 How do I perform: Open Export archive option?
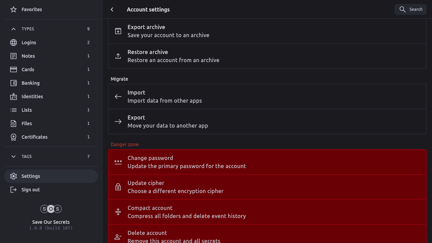pos(267,31)
